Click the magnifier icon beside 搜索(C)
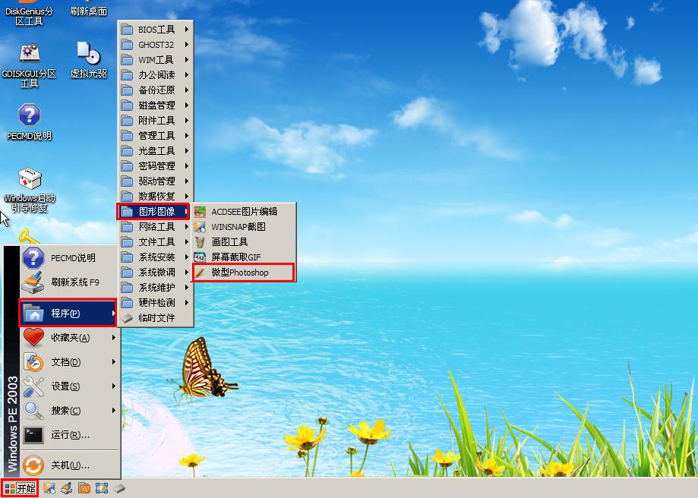Screen dimensions: 698x498 [x=33, y=411]
